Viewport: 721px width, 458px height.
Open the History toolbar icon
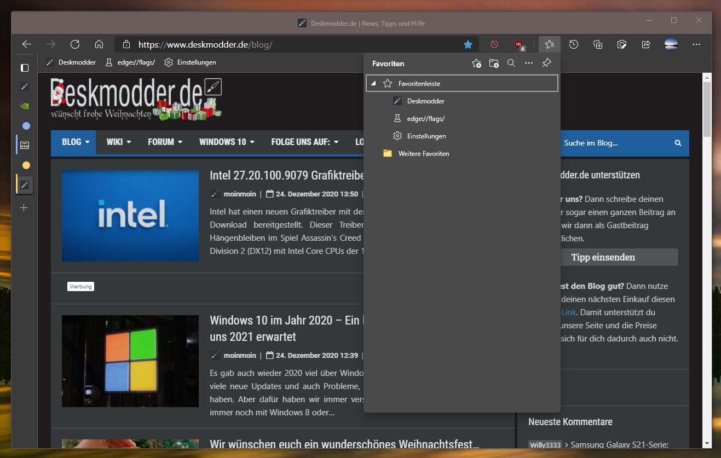[x=574, y=44]
